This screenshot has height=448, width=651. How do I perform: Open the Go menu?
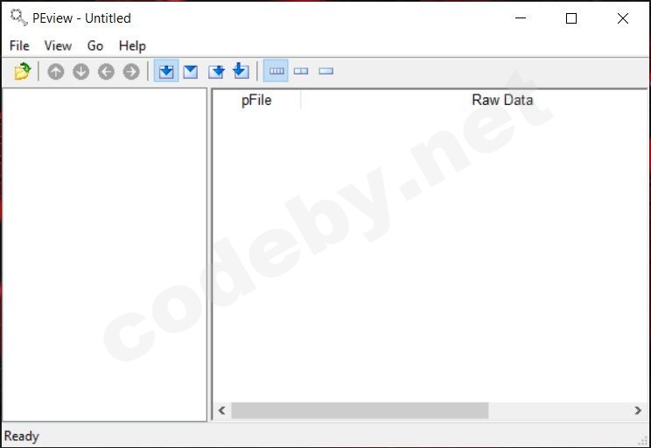pyautogui.click(x=95, y=45)
